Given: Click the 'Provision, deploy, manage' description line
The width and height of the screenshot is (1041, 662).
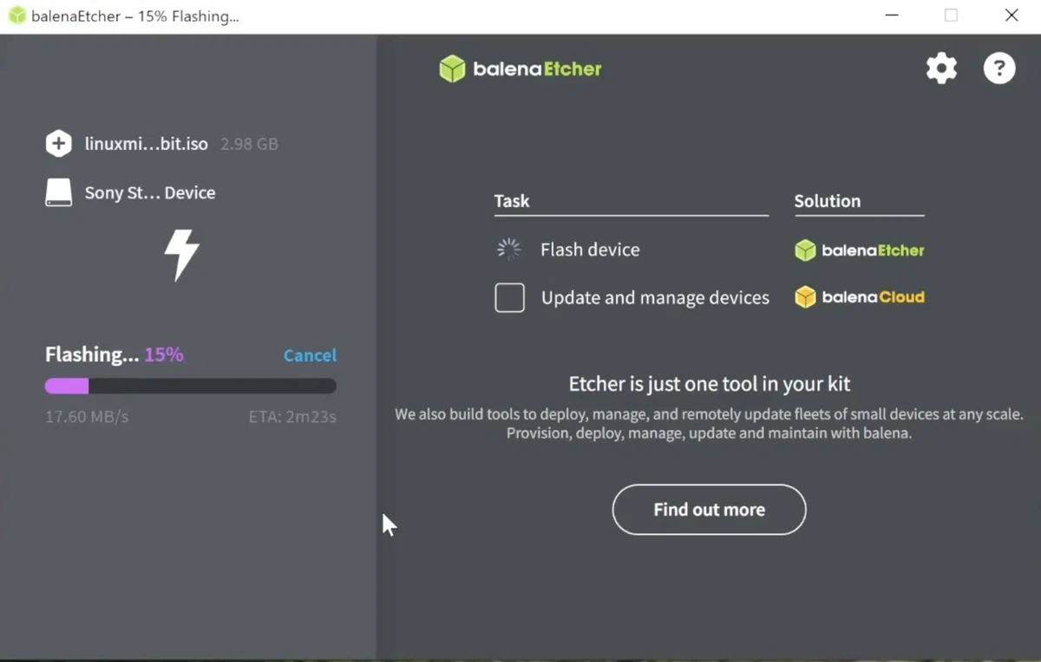Looking at the screenshot, I should tap(710, 432).
